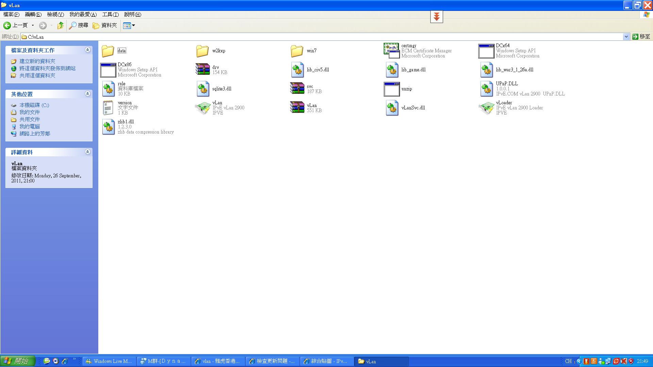This screenshot has width=653, height=367.
Task: Select the version text file icon
Action: coord(108,108)
